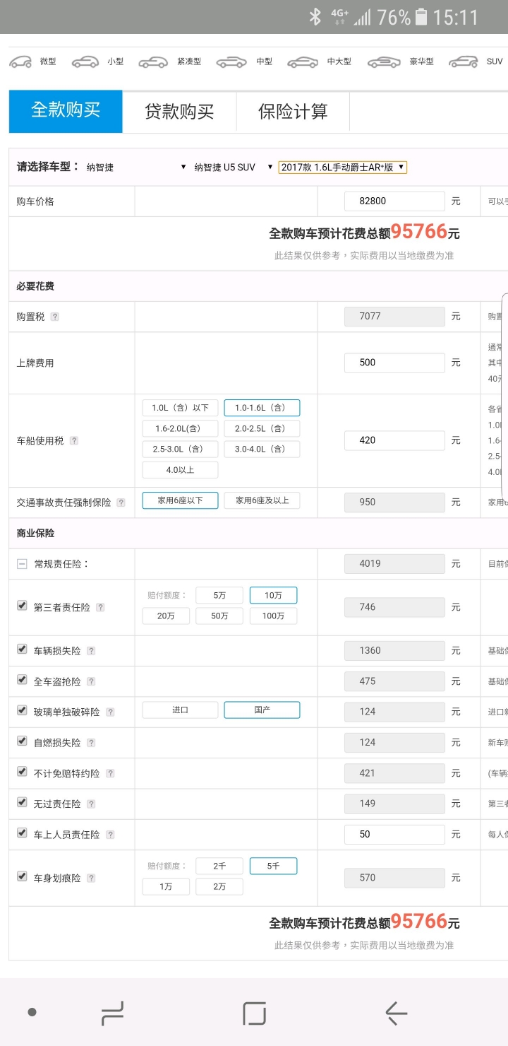This screenshot has height=1046, width=508.
Task: Set scratch coverage to 2千
Action: 219,866
